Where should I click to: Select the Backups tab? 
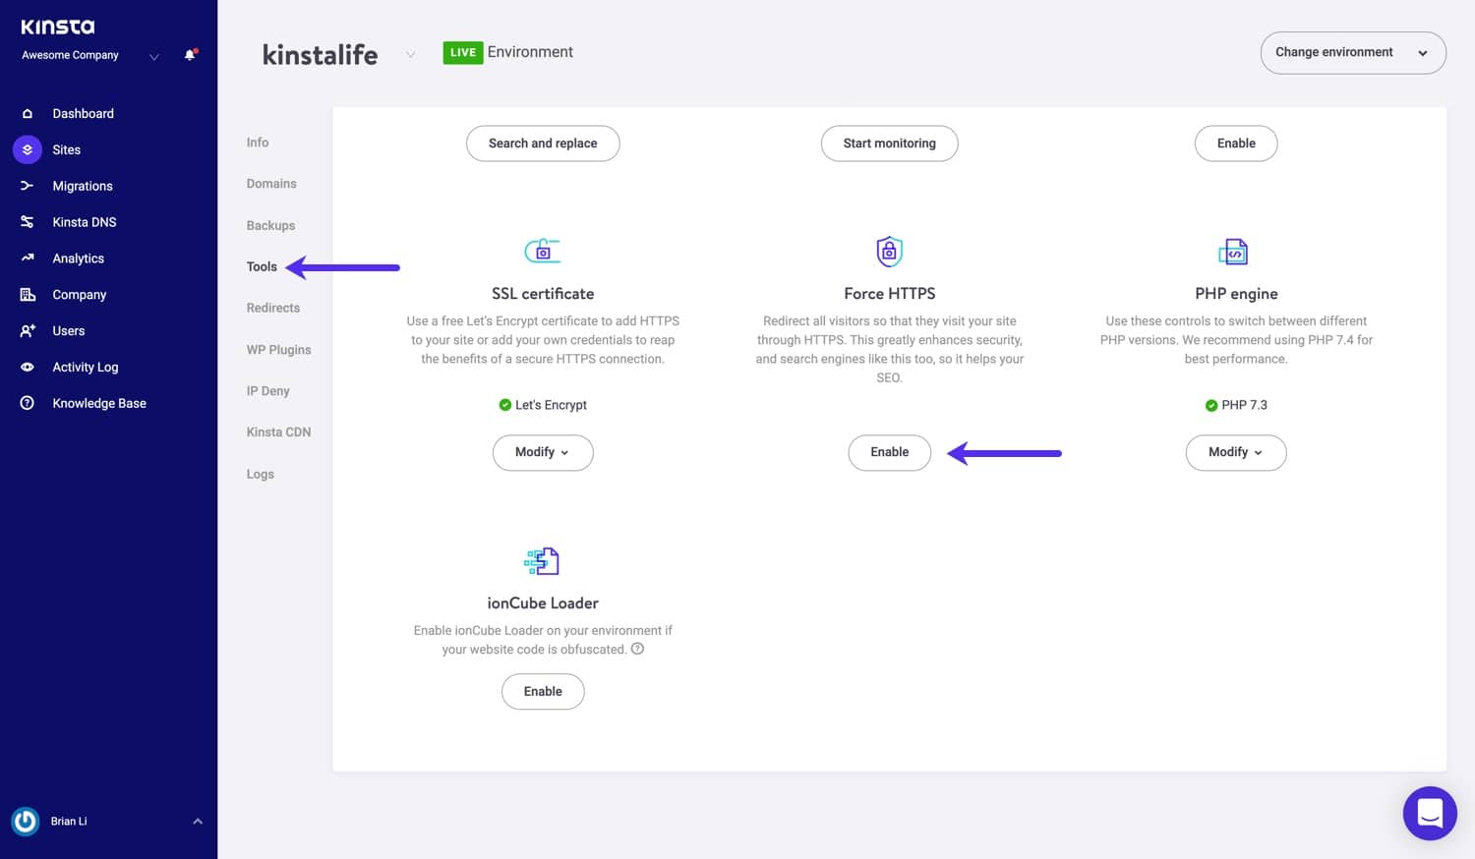tap(270, 225)
